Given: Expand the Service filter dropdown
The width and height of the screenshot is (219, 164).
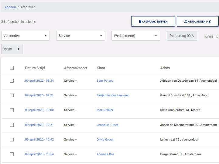Looking at the screenshot, I should coord(80,36).
